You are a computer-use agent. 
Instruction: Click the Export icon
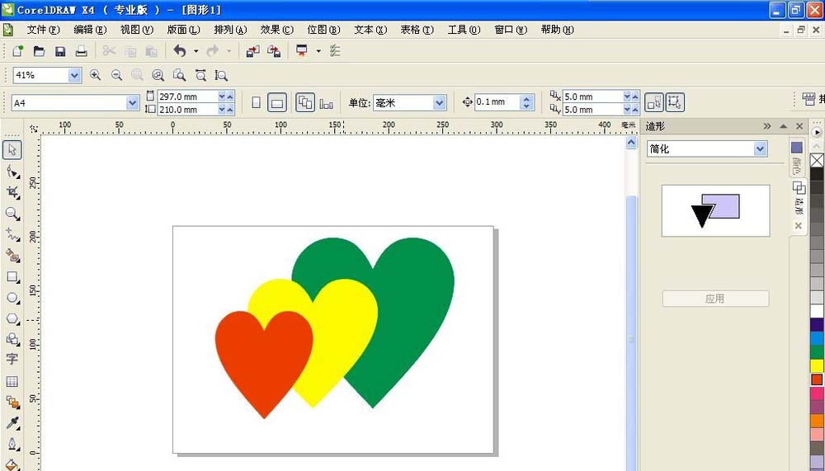click(274, 51)
